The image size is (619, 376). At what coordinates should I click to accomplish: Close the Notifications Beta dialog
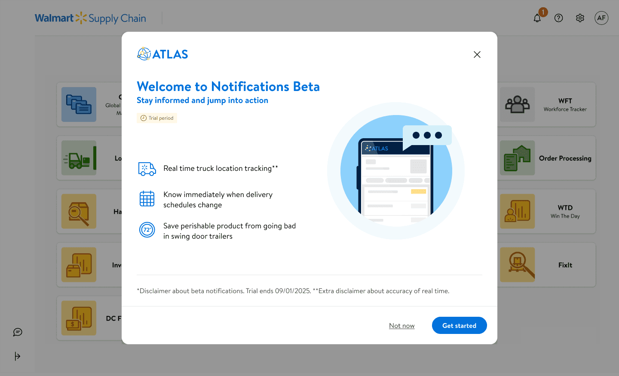pos(477,55)
